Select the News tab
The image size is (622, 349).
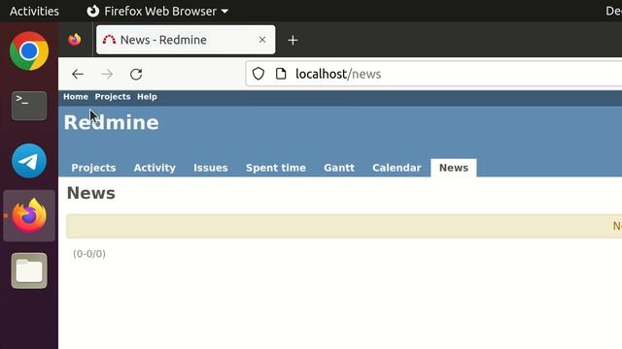[454, 168]
